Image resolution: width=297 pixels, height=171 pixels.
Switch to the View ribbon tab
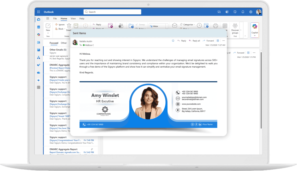(73, 19)
